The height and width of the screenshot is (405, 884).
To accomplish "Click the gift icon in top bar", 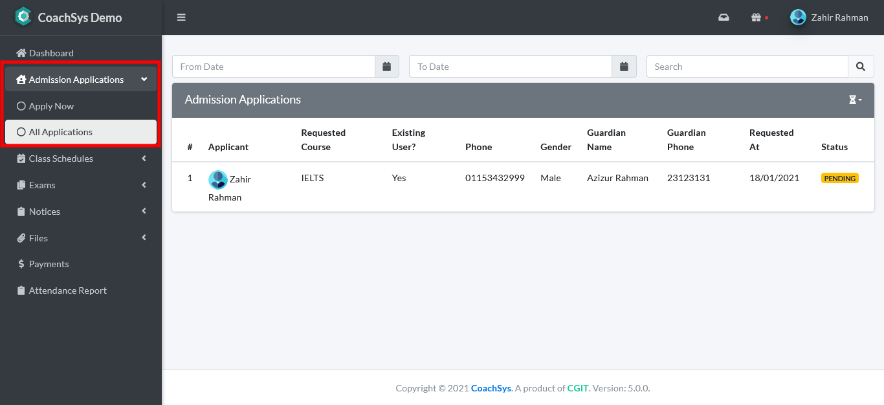I will 756,17.
